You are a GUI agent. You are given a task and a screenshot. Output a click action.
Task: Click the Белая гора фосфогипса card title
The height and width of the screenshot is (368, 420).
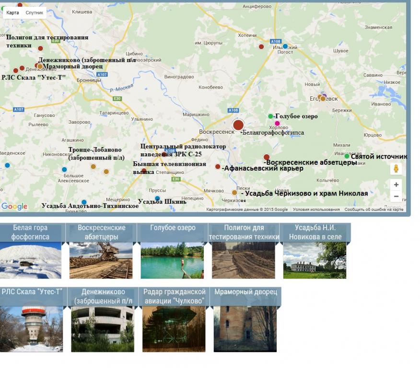pyautogui.click(x=30, y=232)
